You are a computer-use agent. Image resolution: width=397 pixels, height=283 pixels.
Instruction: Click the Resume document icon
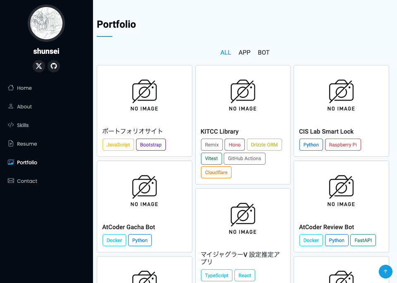click(11, 144)
